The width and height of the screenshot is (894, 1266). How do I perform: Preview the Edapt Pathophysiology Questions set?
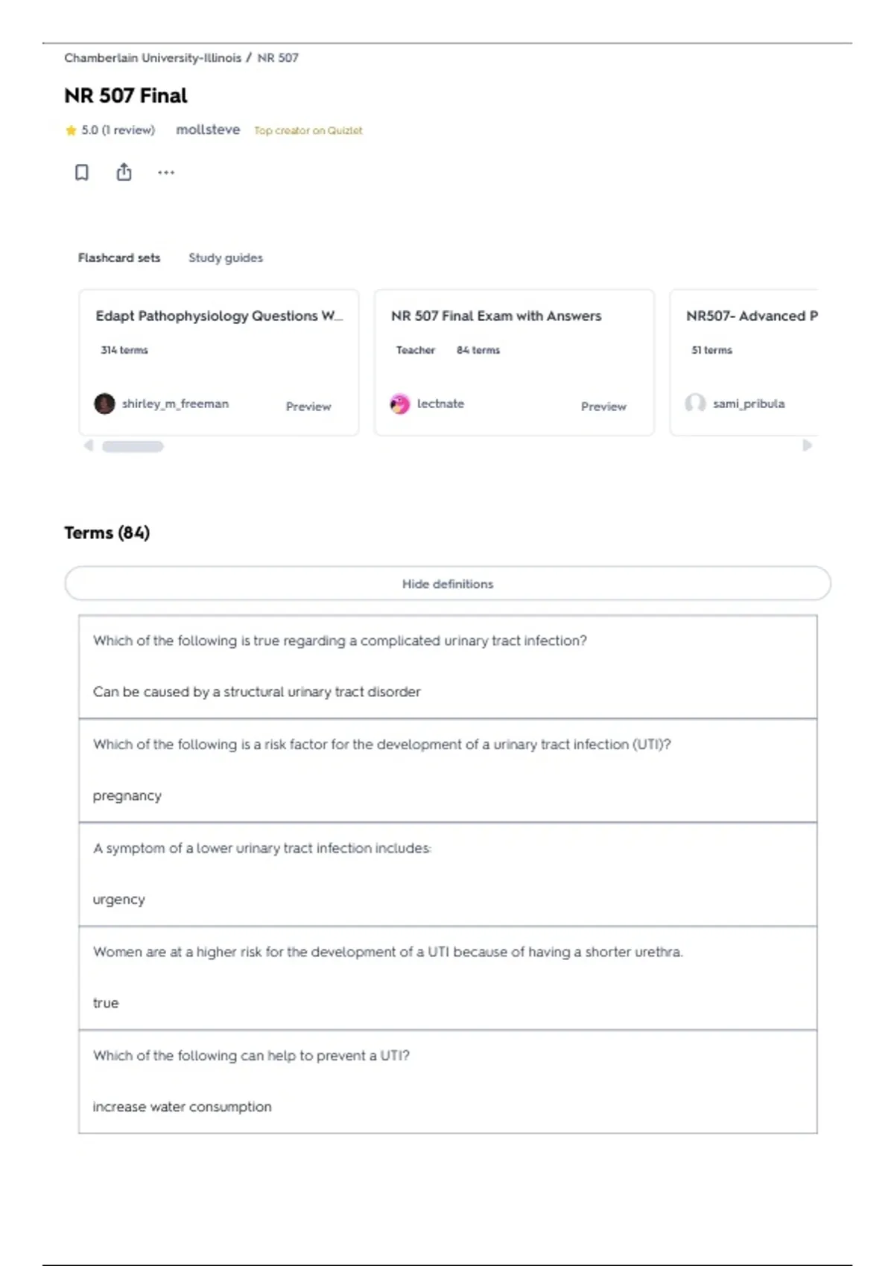[x=308, y=407]
